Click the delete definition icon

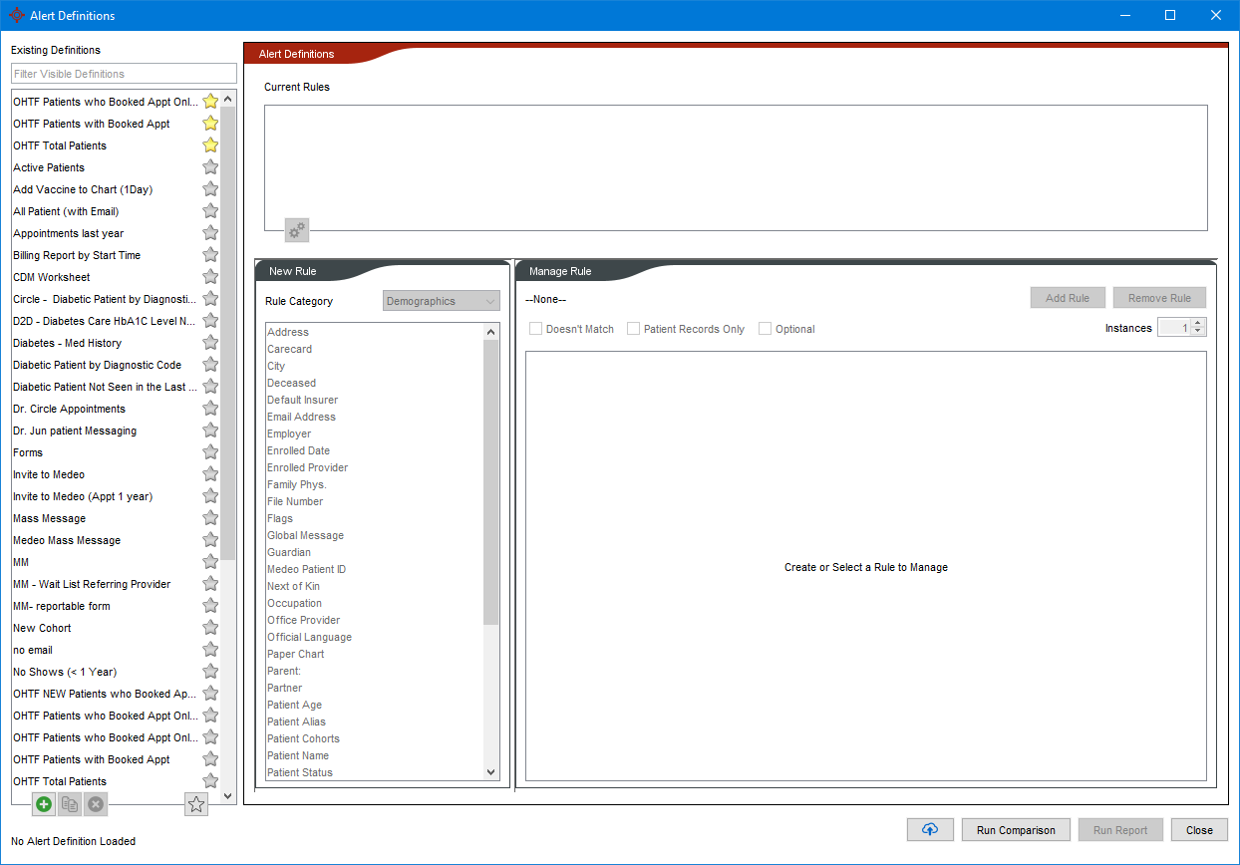point(95,804)
